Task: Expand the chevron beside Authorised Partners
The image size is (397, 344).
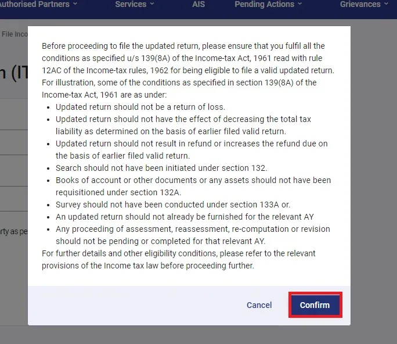Action: coord(75,4)
